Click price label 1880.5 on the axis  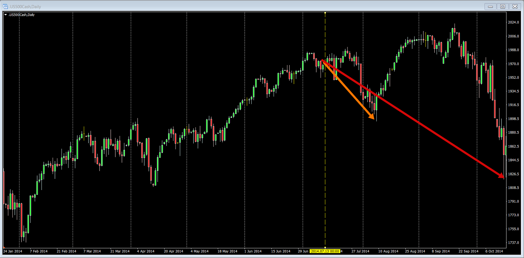pos(513,132)
